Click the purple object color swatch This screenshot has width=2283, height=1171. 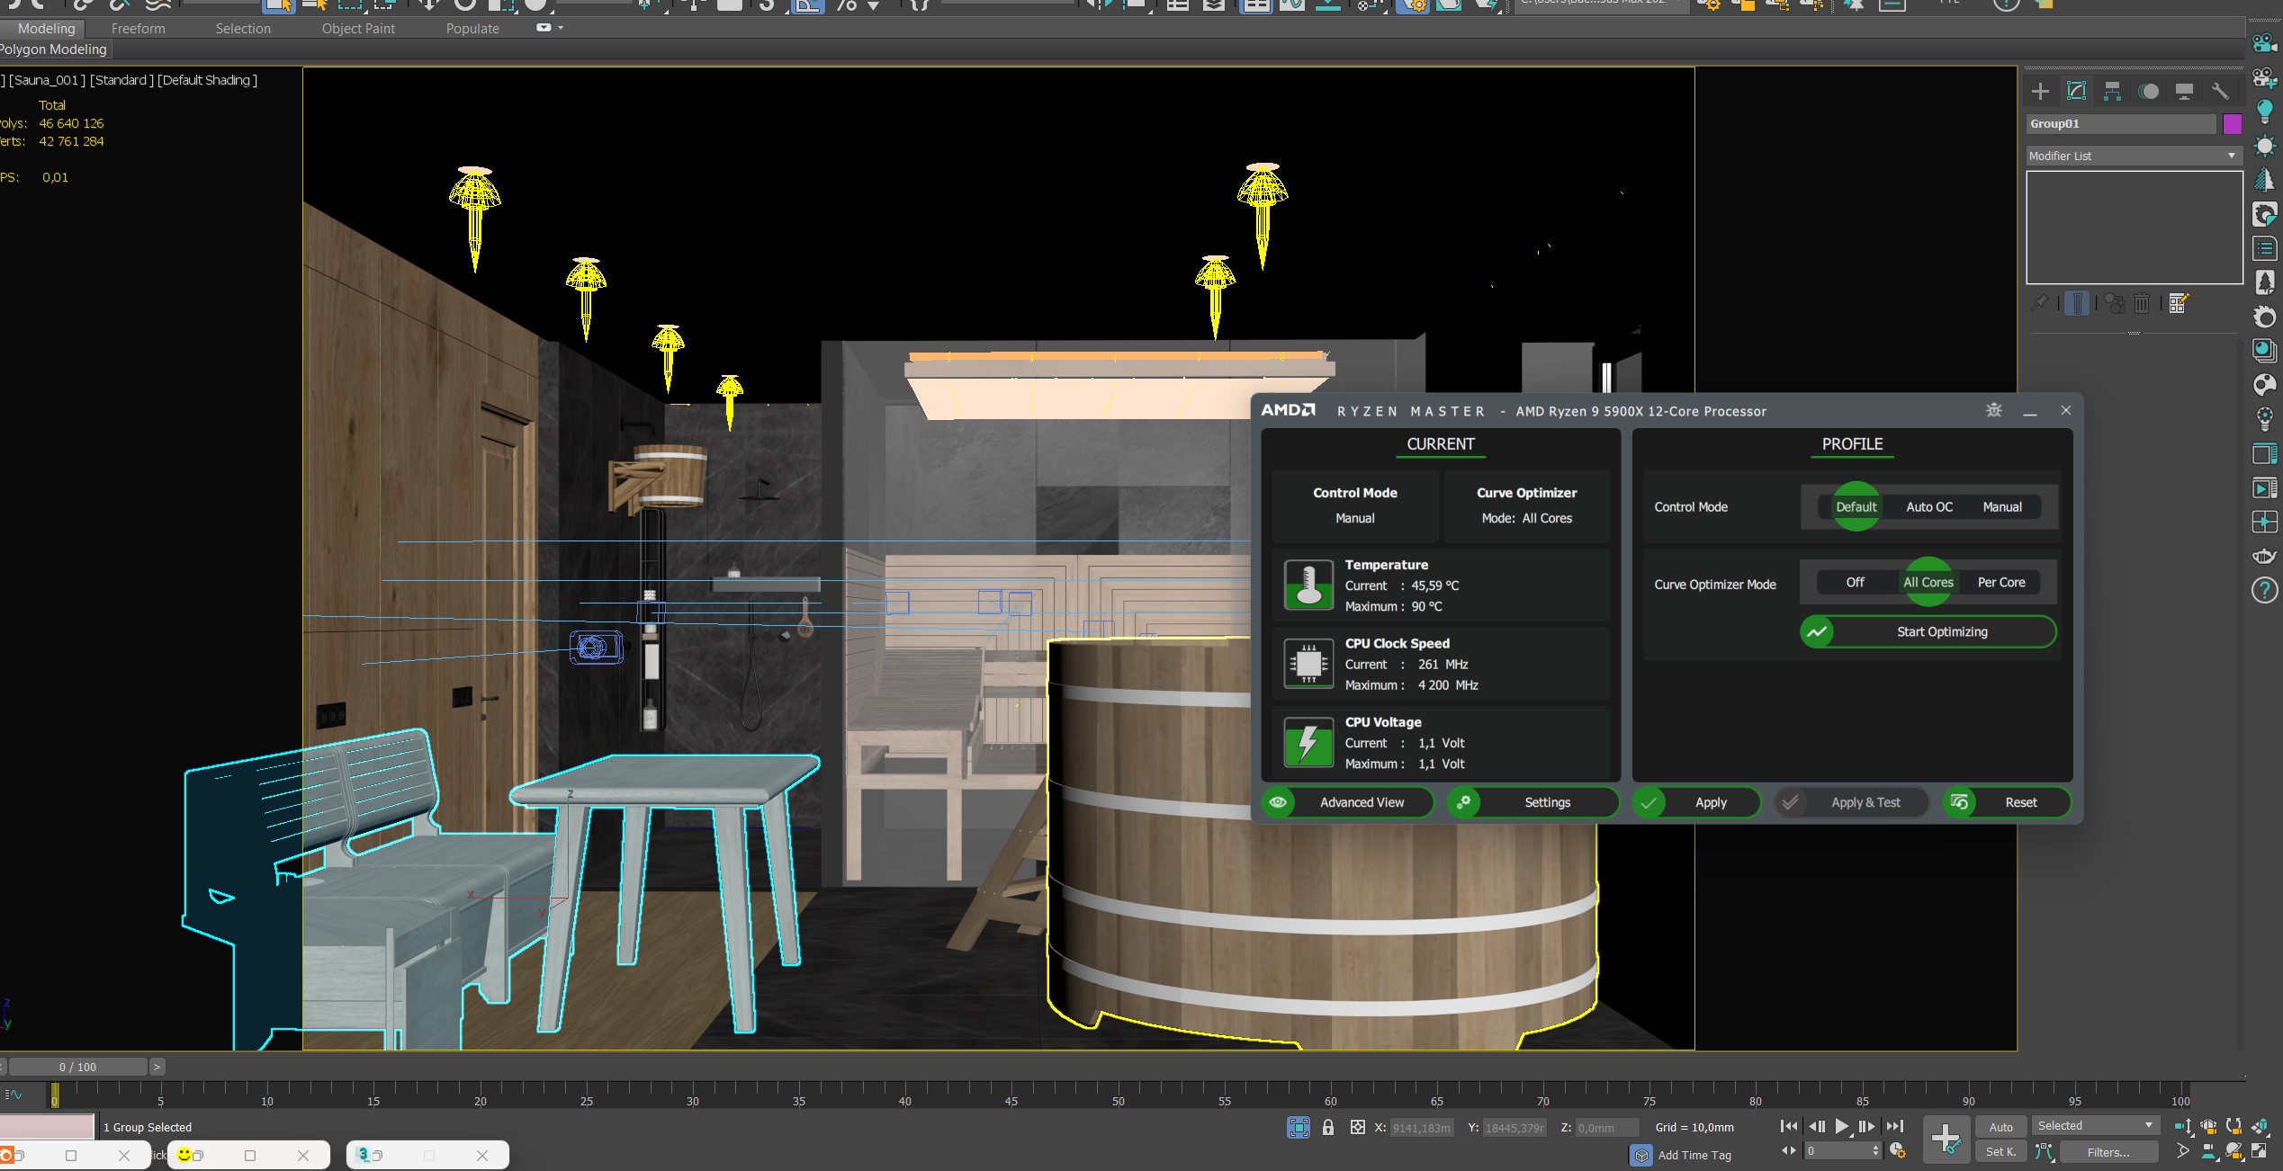[x=2232, y=124]
